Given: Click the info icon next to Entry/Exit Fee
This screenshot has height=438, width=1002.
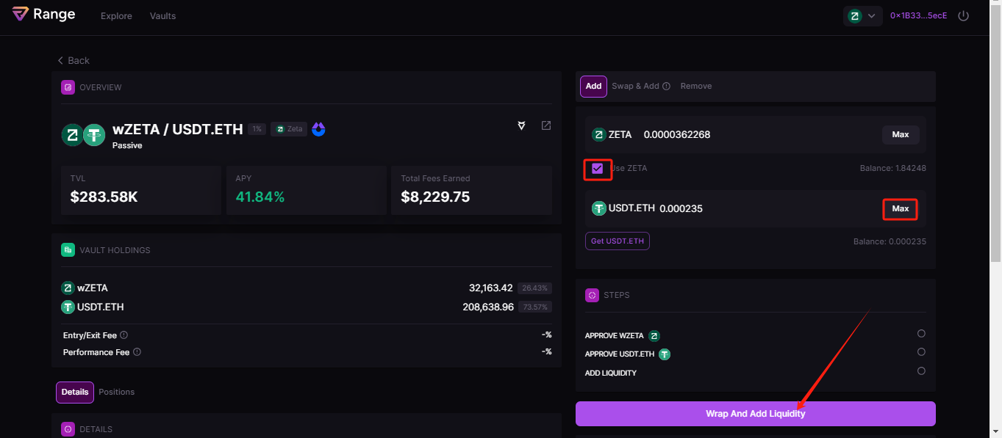Looking at the screenshot, I should 124,335.
